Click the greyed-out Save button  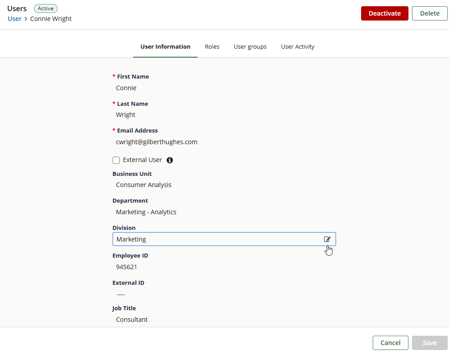tap(429, 343)
